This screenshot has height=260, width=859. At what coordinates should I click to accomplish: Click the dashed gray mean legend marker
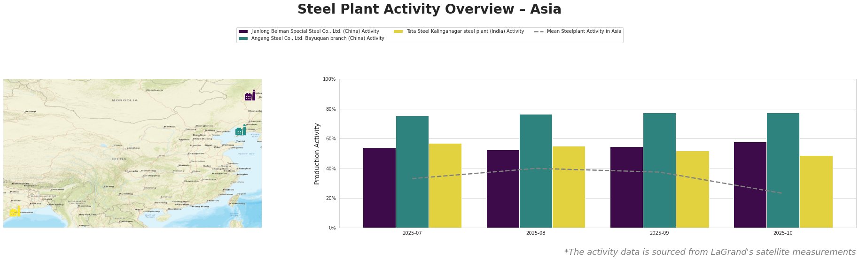[539, 31]
